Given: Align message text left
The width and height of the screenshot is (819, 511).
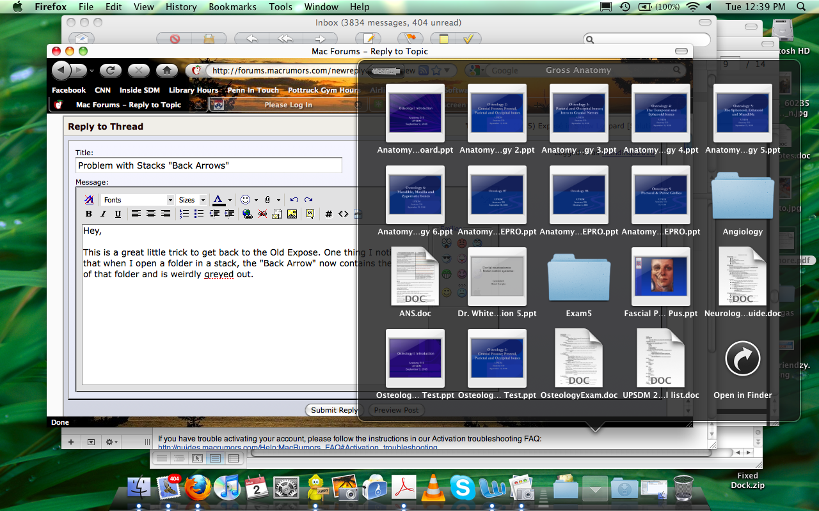Looking at the screenshot, I should click(x=136, y=214).
